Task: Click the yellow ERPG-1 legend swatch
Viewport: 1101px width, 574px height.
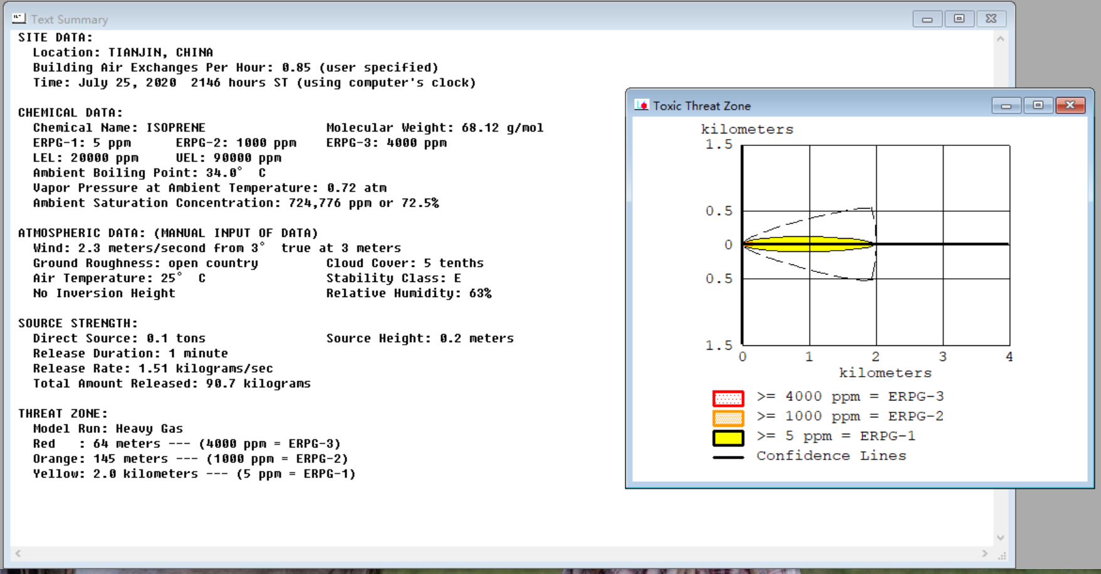Action: (x=728, y=438)
